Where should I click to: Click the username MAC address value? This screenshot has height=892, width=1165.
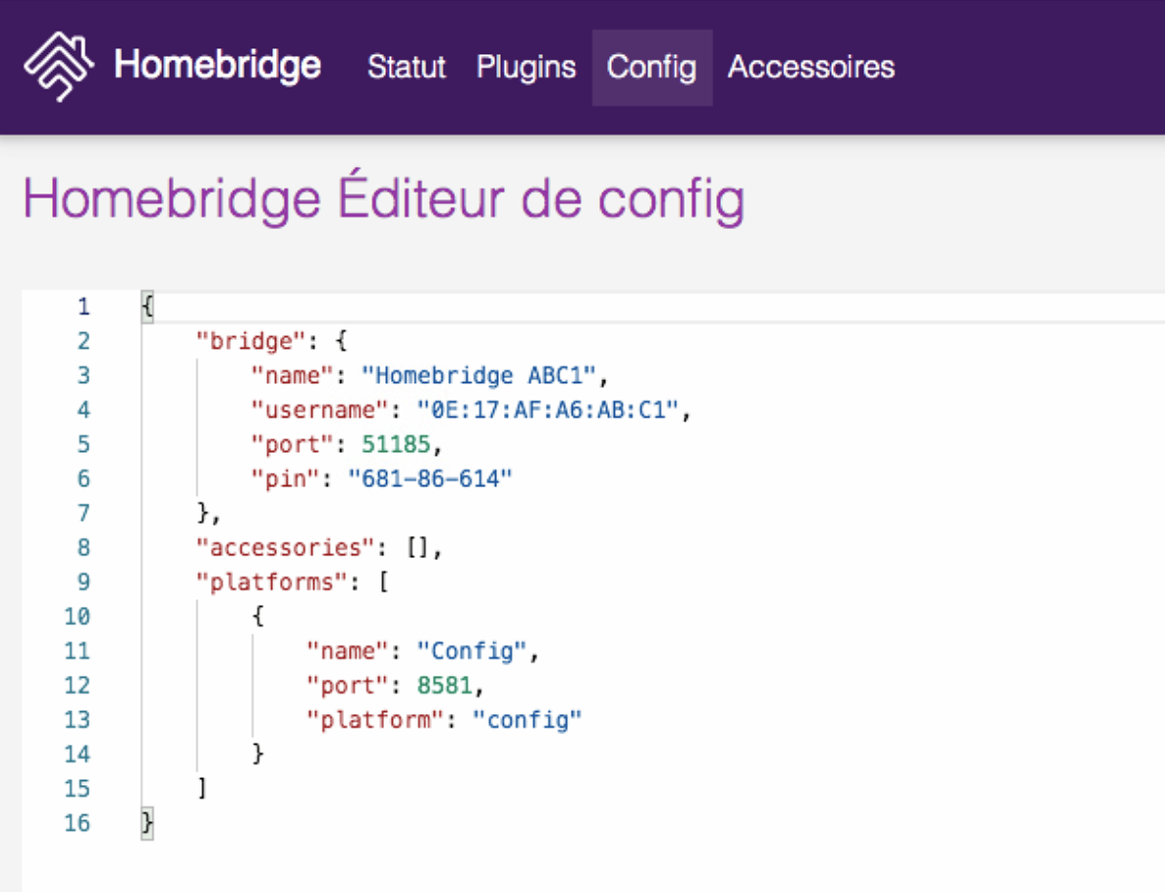(x=547, y=410)
